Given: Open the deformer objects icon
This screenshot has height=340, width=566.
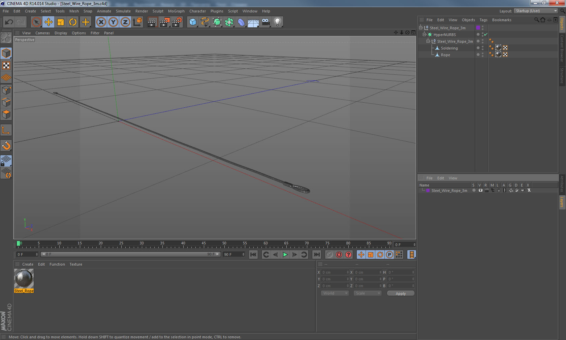Looking at the screenshot, I should point(241,22).
